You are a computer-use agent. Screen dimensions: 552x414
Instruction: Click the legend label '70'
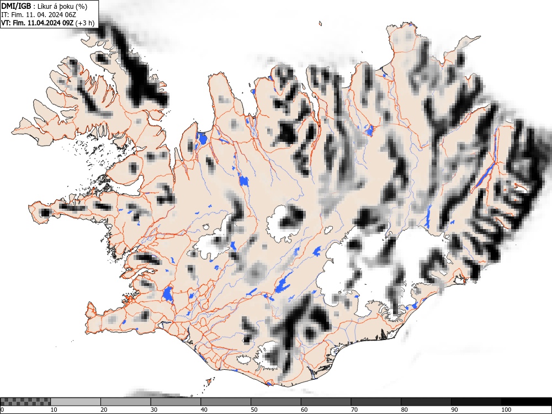(354, 410)
